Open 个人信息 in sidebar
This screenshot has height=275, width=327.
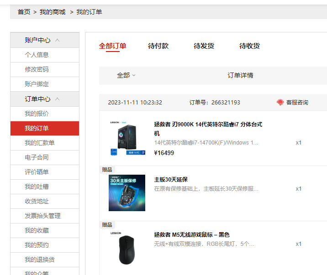(45, 55)
